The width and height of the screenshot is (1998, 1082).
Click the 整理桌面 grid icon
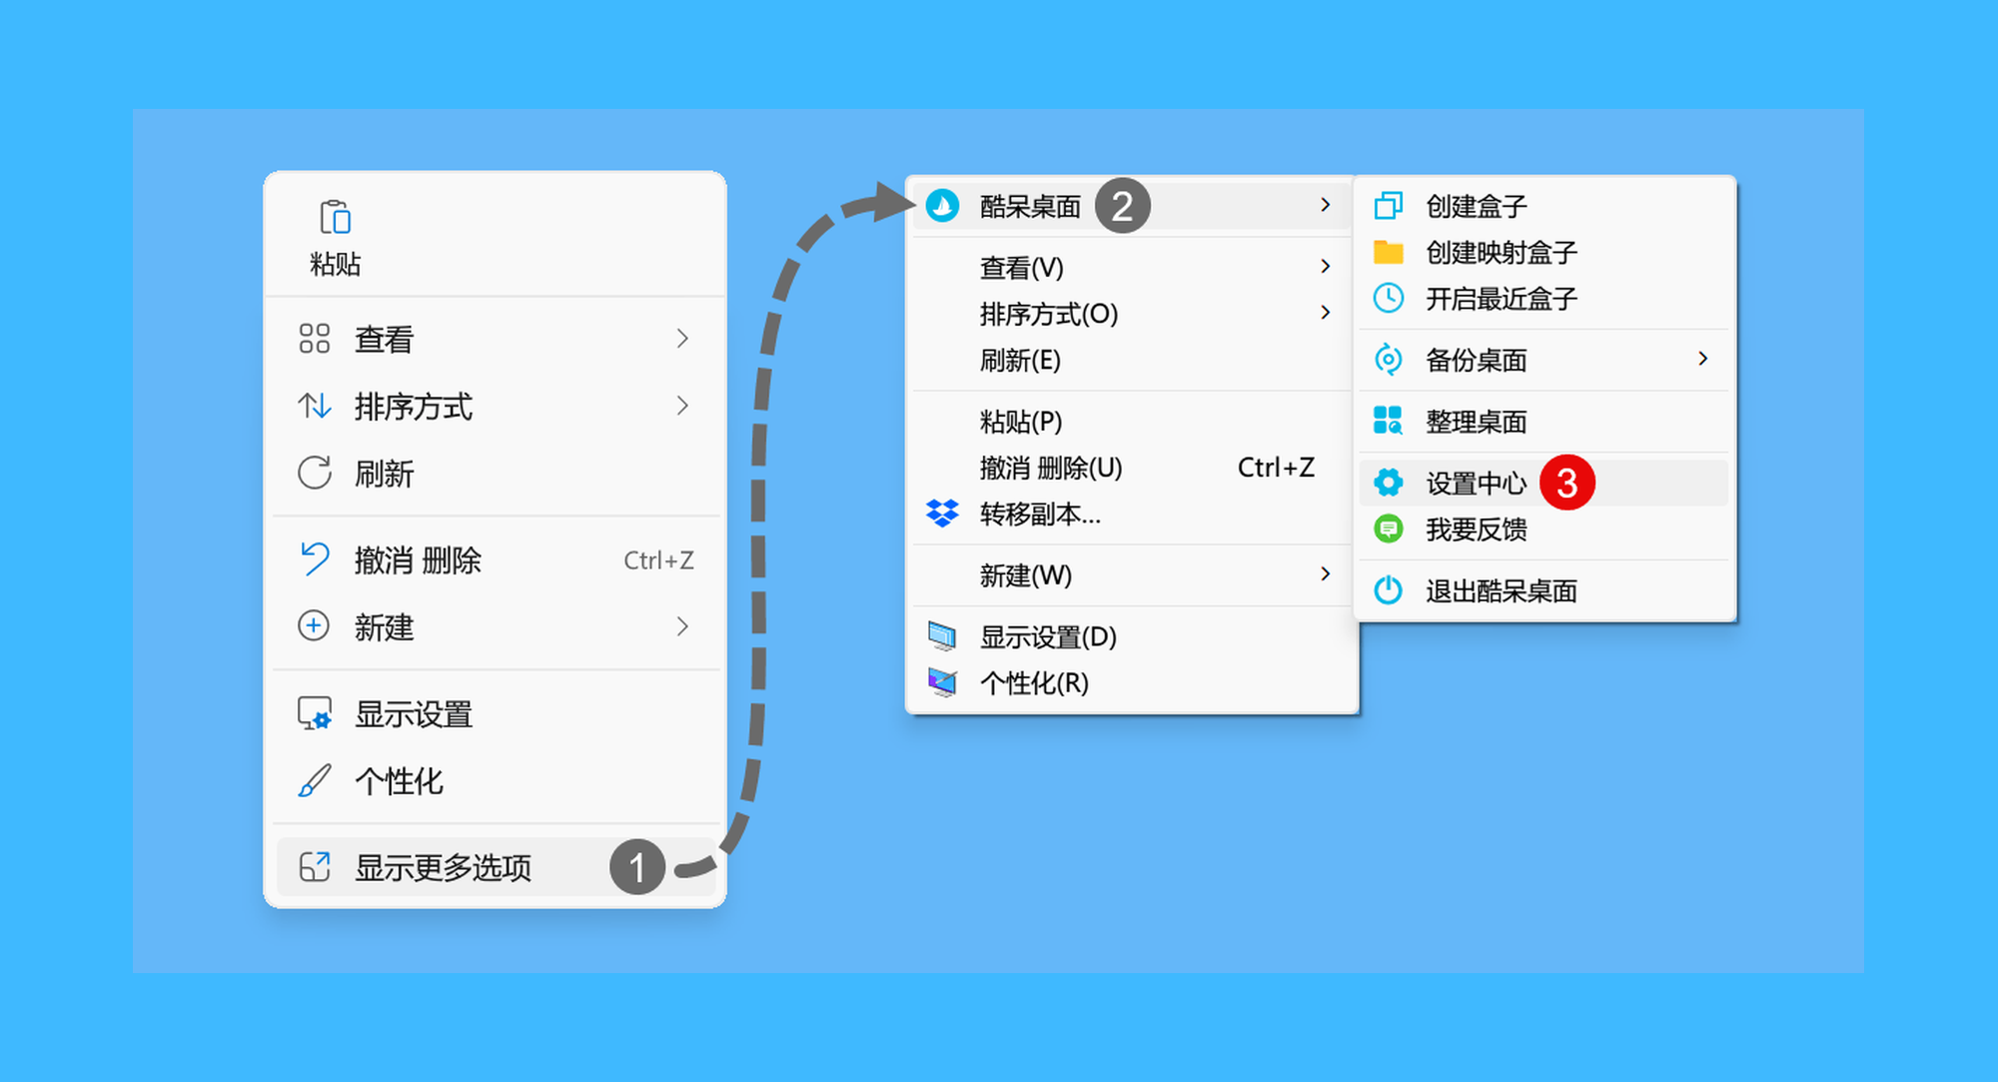click(x=1389, y=421)
